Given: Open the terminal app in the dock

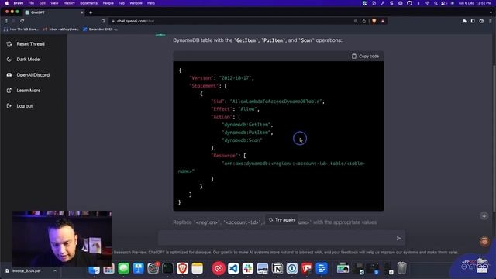Looking at the screenshot, I should point(167,269).
